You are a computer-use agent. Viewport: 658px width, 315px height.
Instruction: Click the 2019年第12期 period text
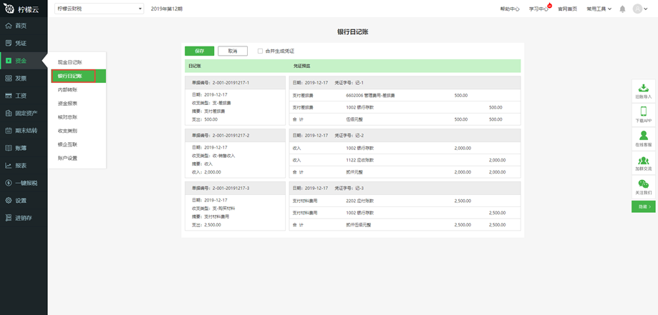(167, 9)
